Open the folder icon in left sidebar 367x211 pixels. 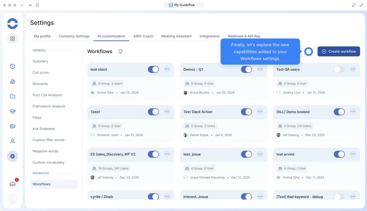point(12,96)
